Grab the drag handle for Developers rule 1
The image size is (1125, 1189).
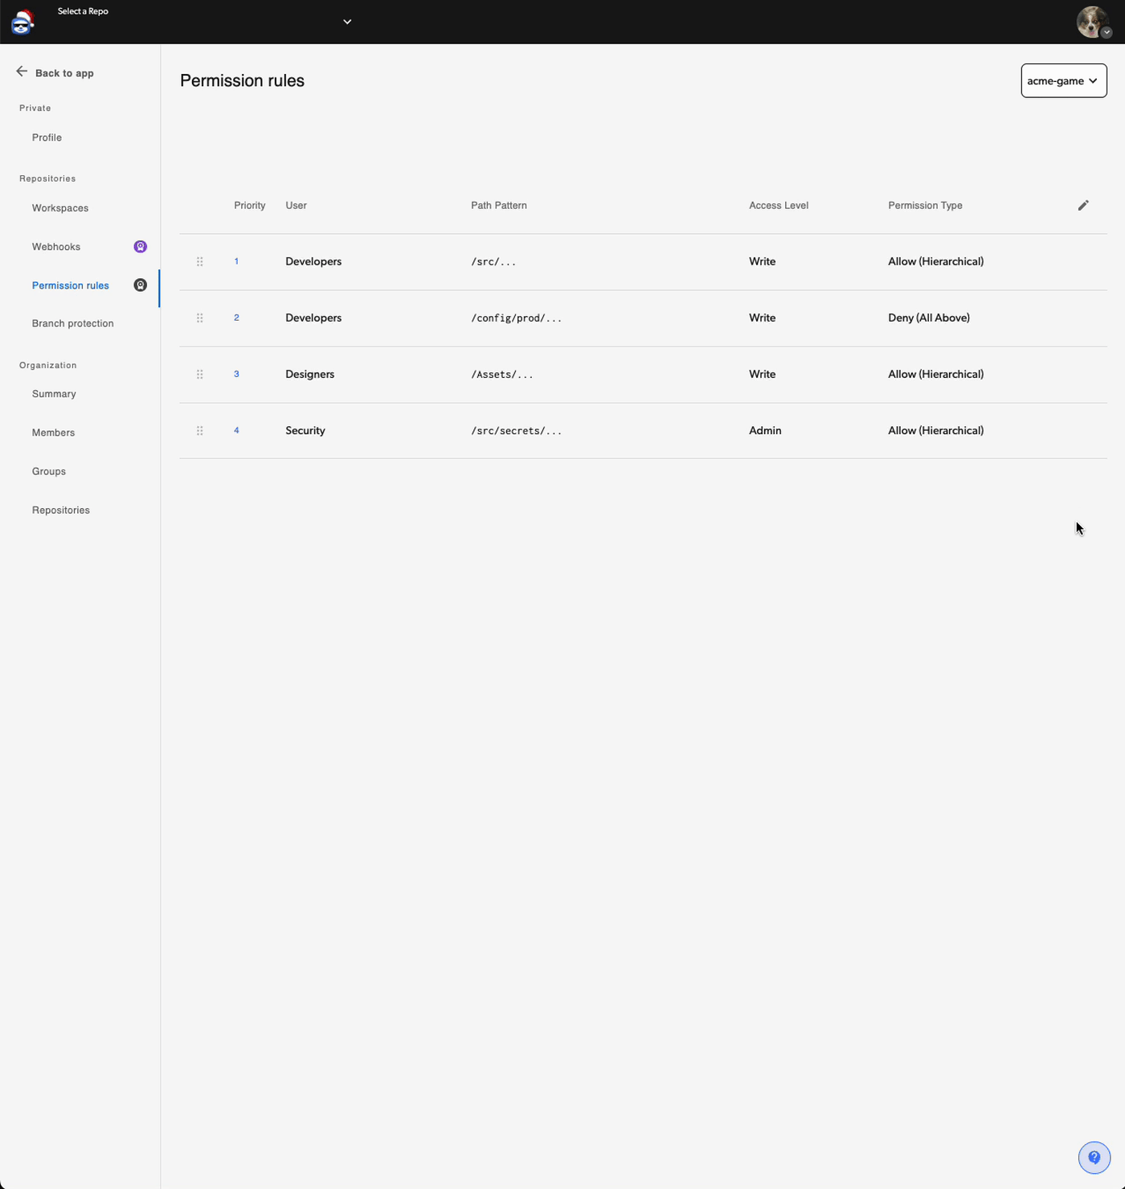click(199, 260)
